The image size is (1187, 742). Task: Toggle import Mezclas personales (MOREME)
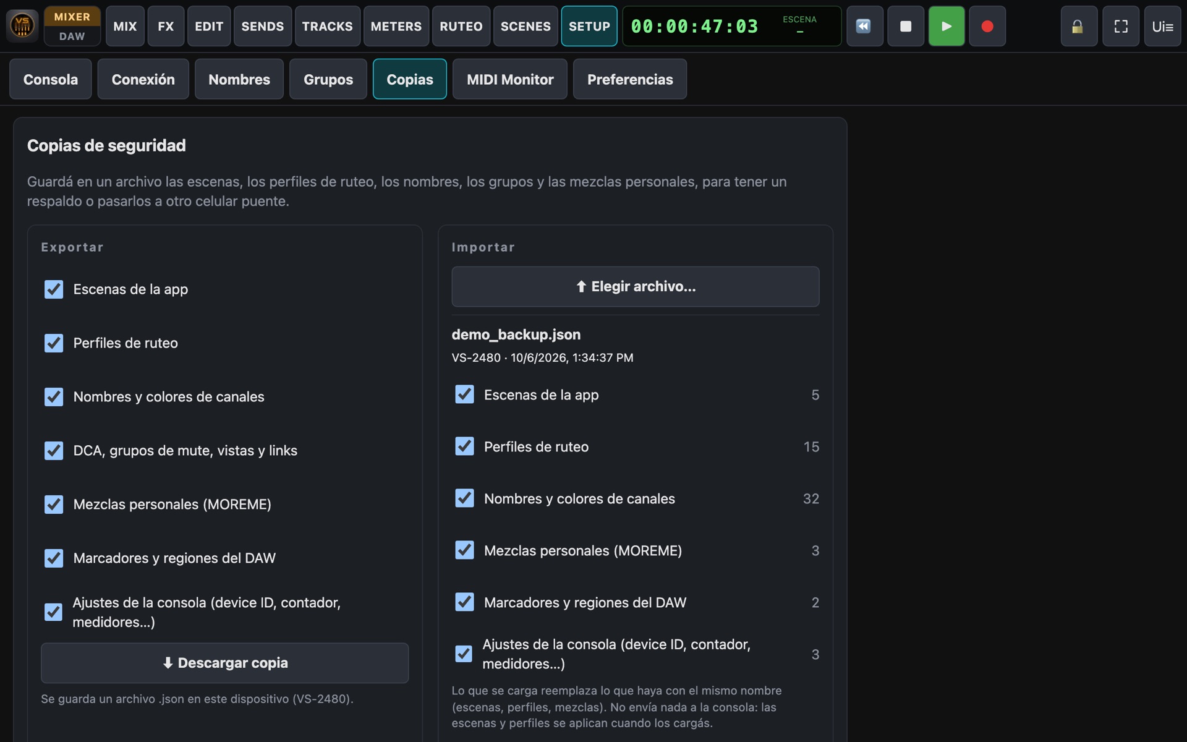(464, 550)
